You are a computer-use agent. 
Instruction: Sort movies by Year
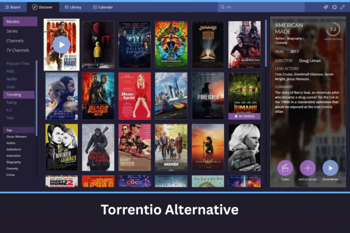(x=10, y=118)
